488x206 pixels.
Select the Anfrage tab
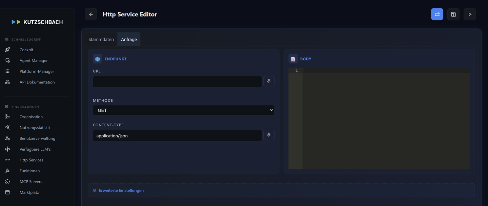point(129,40)
